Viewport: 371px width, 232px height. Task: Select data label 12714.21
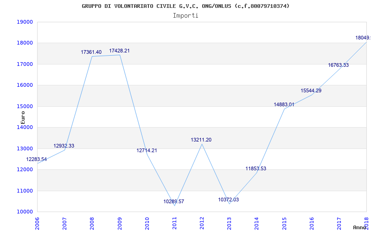[147, 150]
